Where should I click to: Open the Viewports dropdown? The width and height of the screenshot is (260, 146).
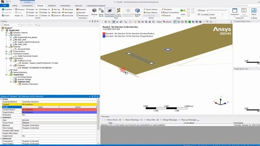click(x=235, y=13)
